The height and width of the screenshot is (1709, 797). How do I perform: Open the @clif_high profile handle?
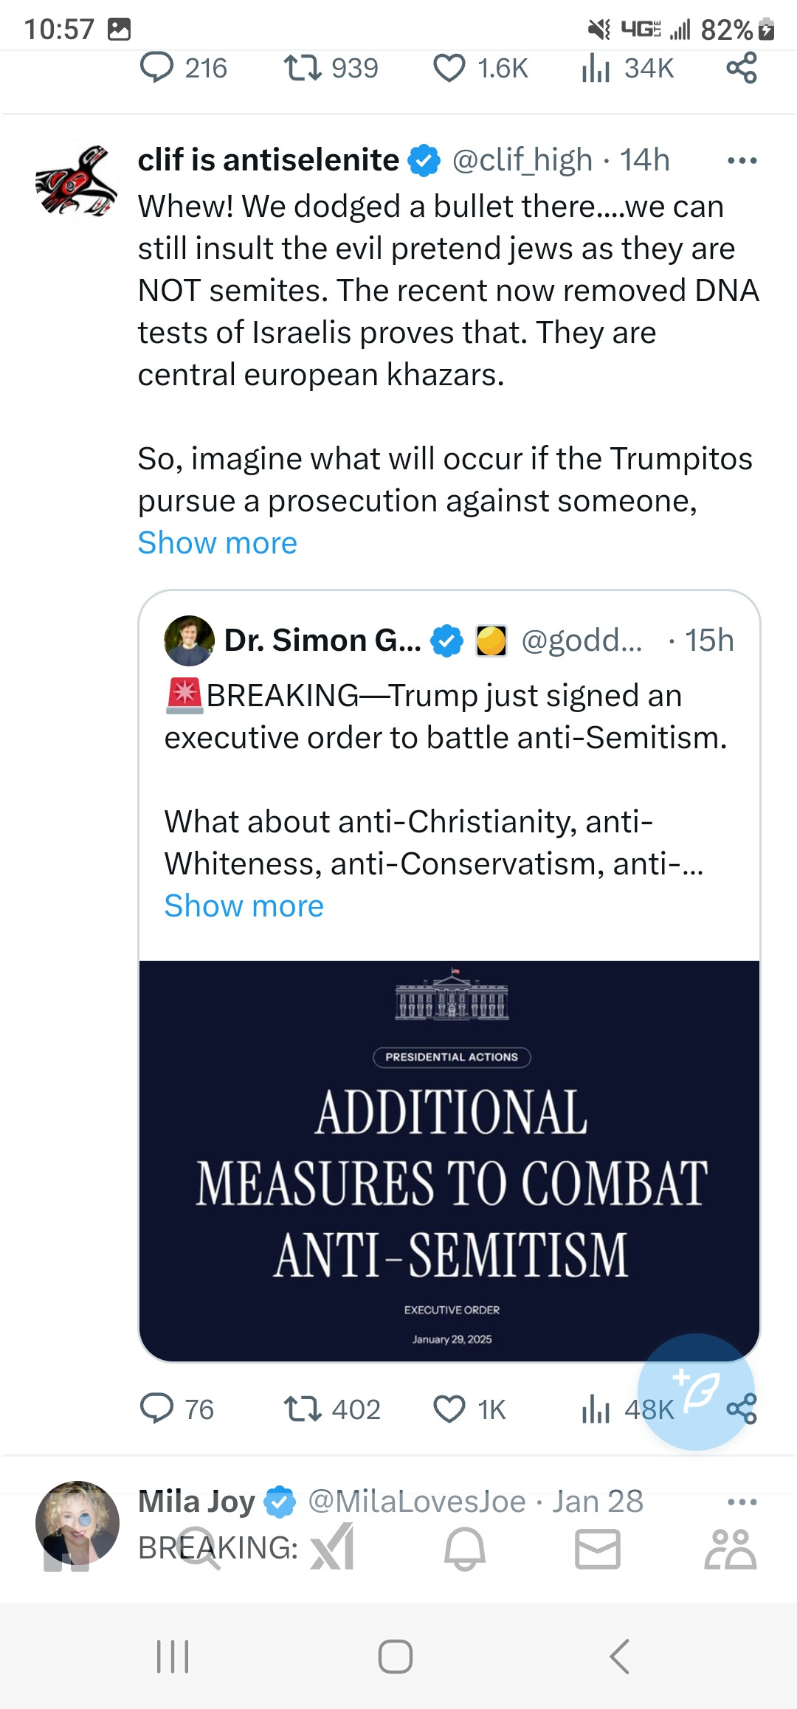[522, 160]
